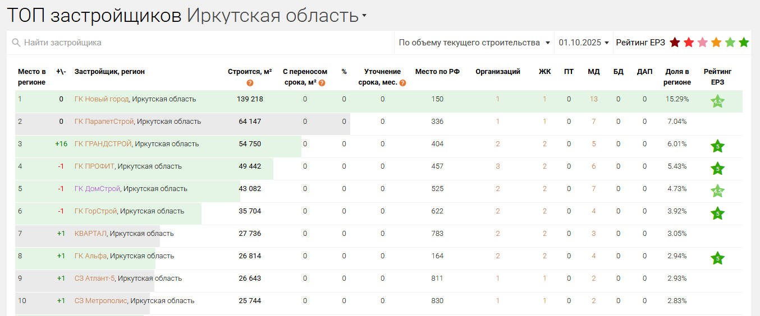Open help icon under Строится, м² header

pyautogui.click(x=250, y=83)
